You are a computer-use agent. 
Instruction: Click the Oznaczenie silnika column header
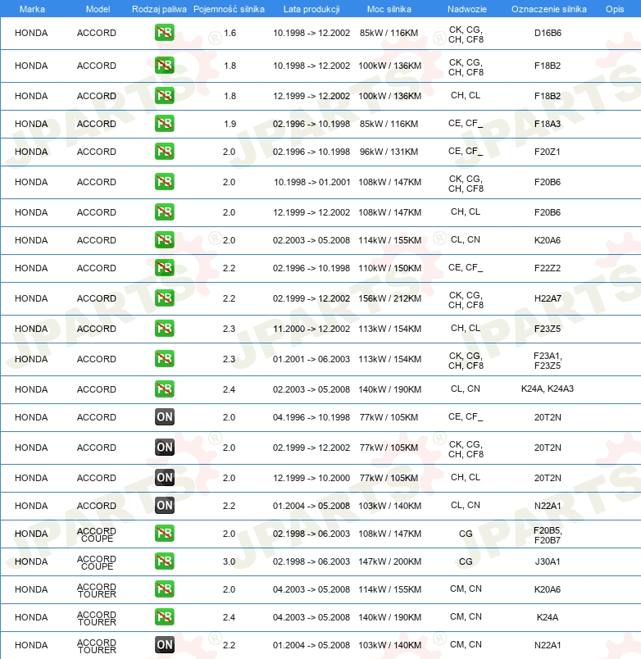click(x=549, y=9)
